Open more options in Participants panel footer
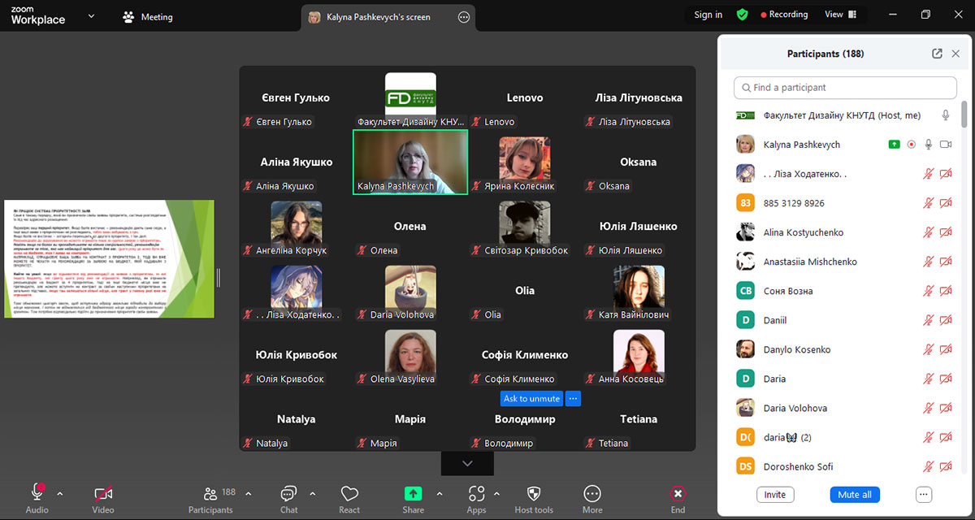This screenshot has height=520, width=975. (x=923, y=495)
